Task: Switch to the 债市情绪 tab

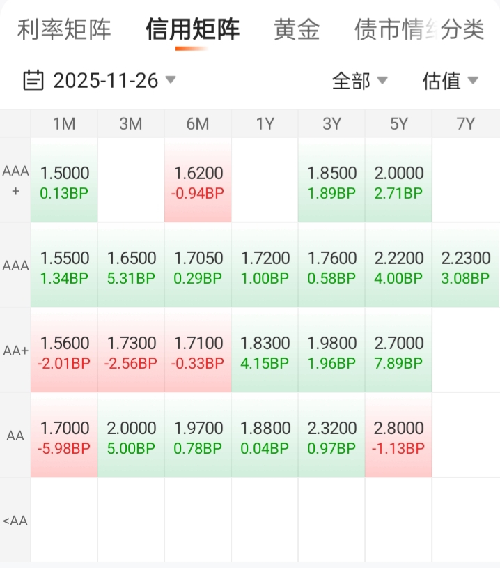Action: pyautogui.click(x=393, y=30)
